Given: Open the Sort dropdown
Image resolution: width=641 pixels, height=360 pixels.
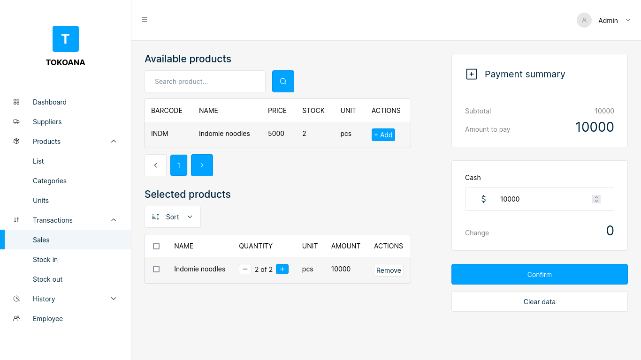Looking at the screenshot, I should pos(172,217).
